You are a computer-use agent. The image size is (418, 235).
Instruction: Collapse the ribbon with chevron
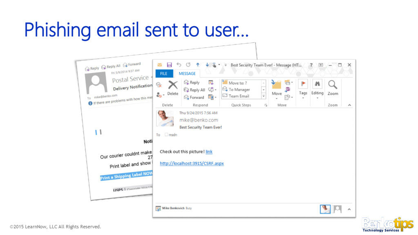(349, 105)
